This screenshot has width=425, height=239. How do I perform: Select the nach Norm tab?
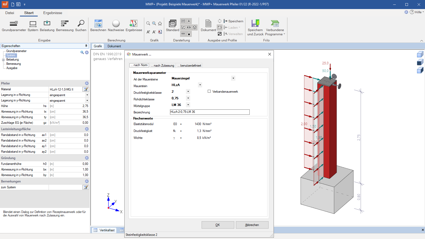(139, 65)
